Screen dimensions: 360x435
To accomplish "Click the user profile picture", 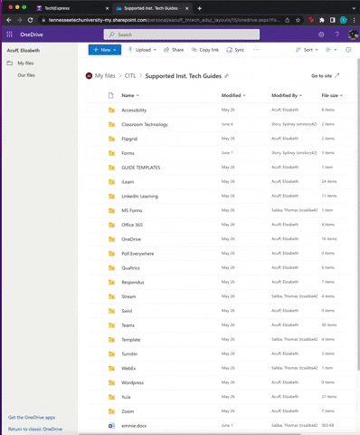I will 353,34.
